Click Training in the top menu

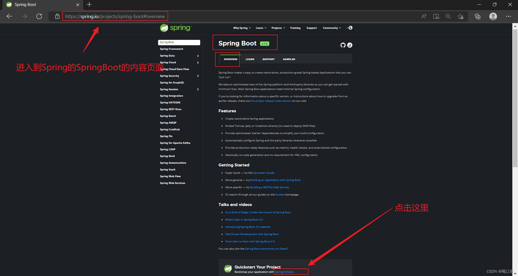tap(295, 28)
